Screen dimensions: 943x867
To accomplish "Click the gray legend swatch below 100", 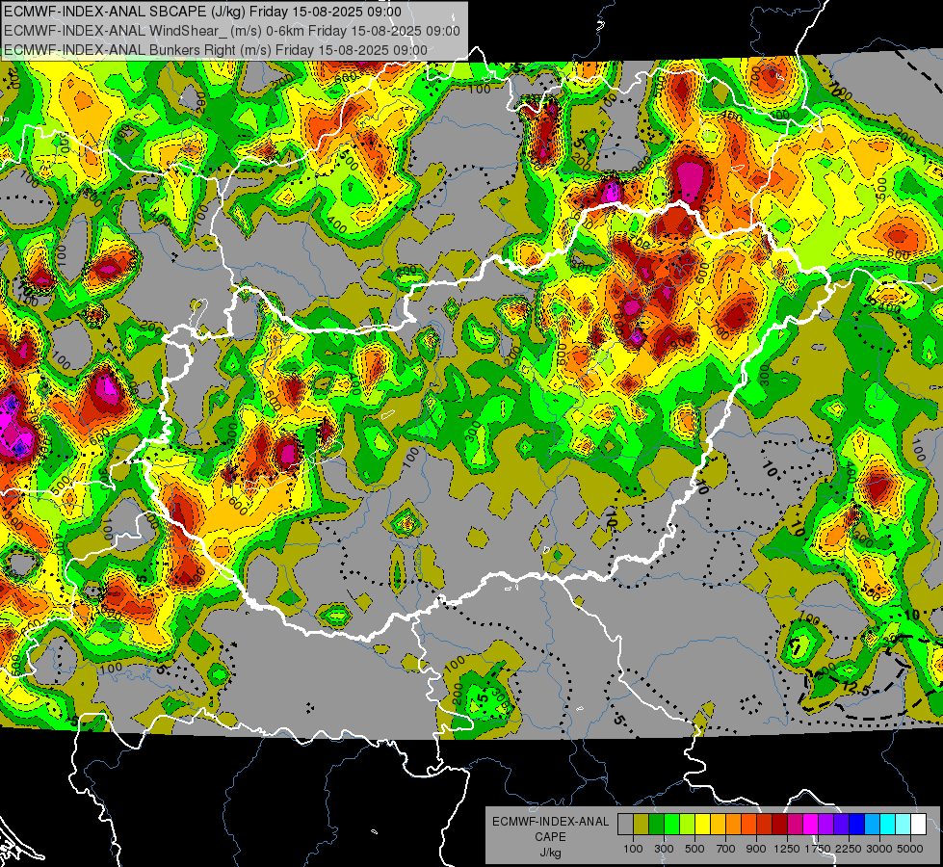I will (x=625, y=825).
